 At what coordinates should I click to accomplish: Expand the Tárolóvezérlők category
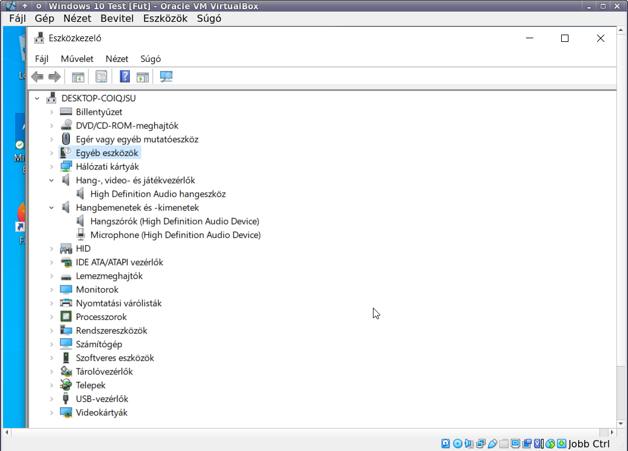51,371
